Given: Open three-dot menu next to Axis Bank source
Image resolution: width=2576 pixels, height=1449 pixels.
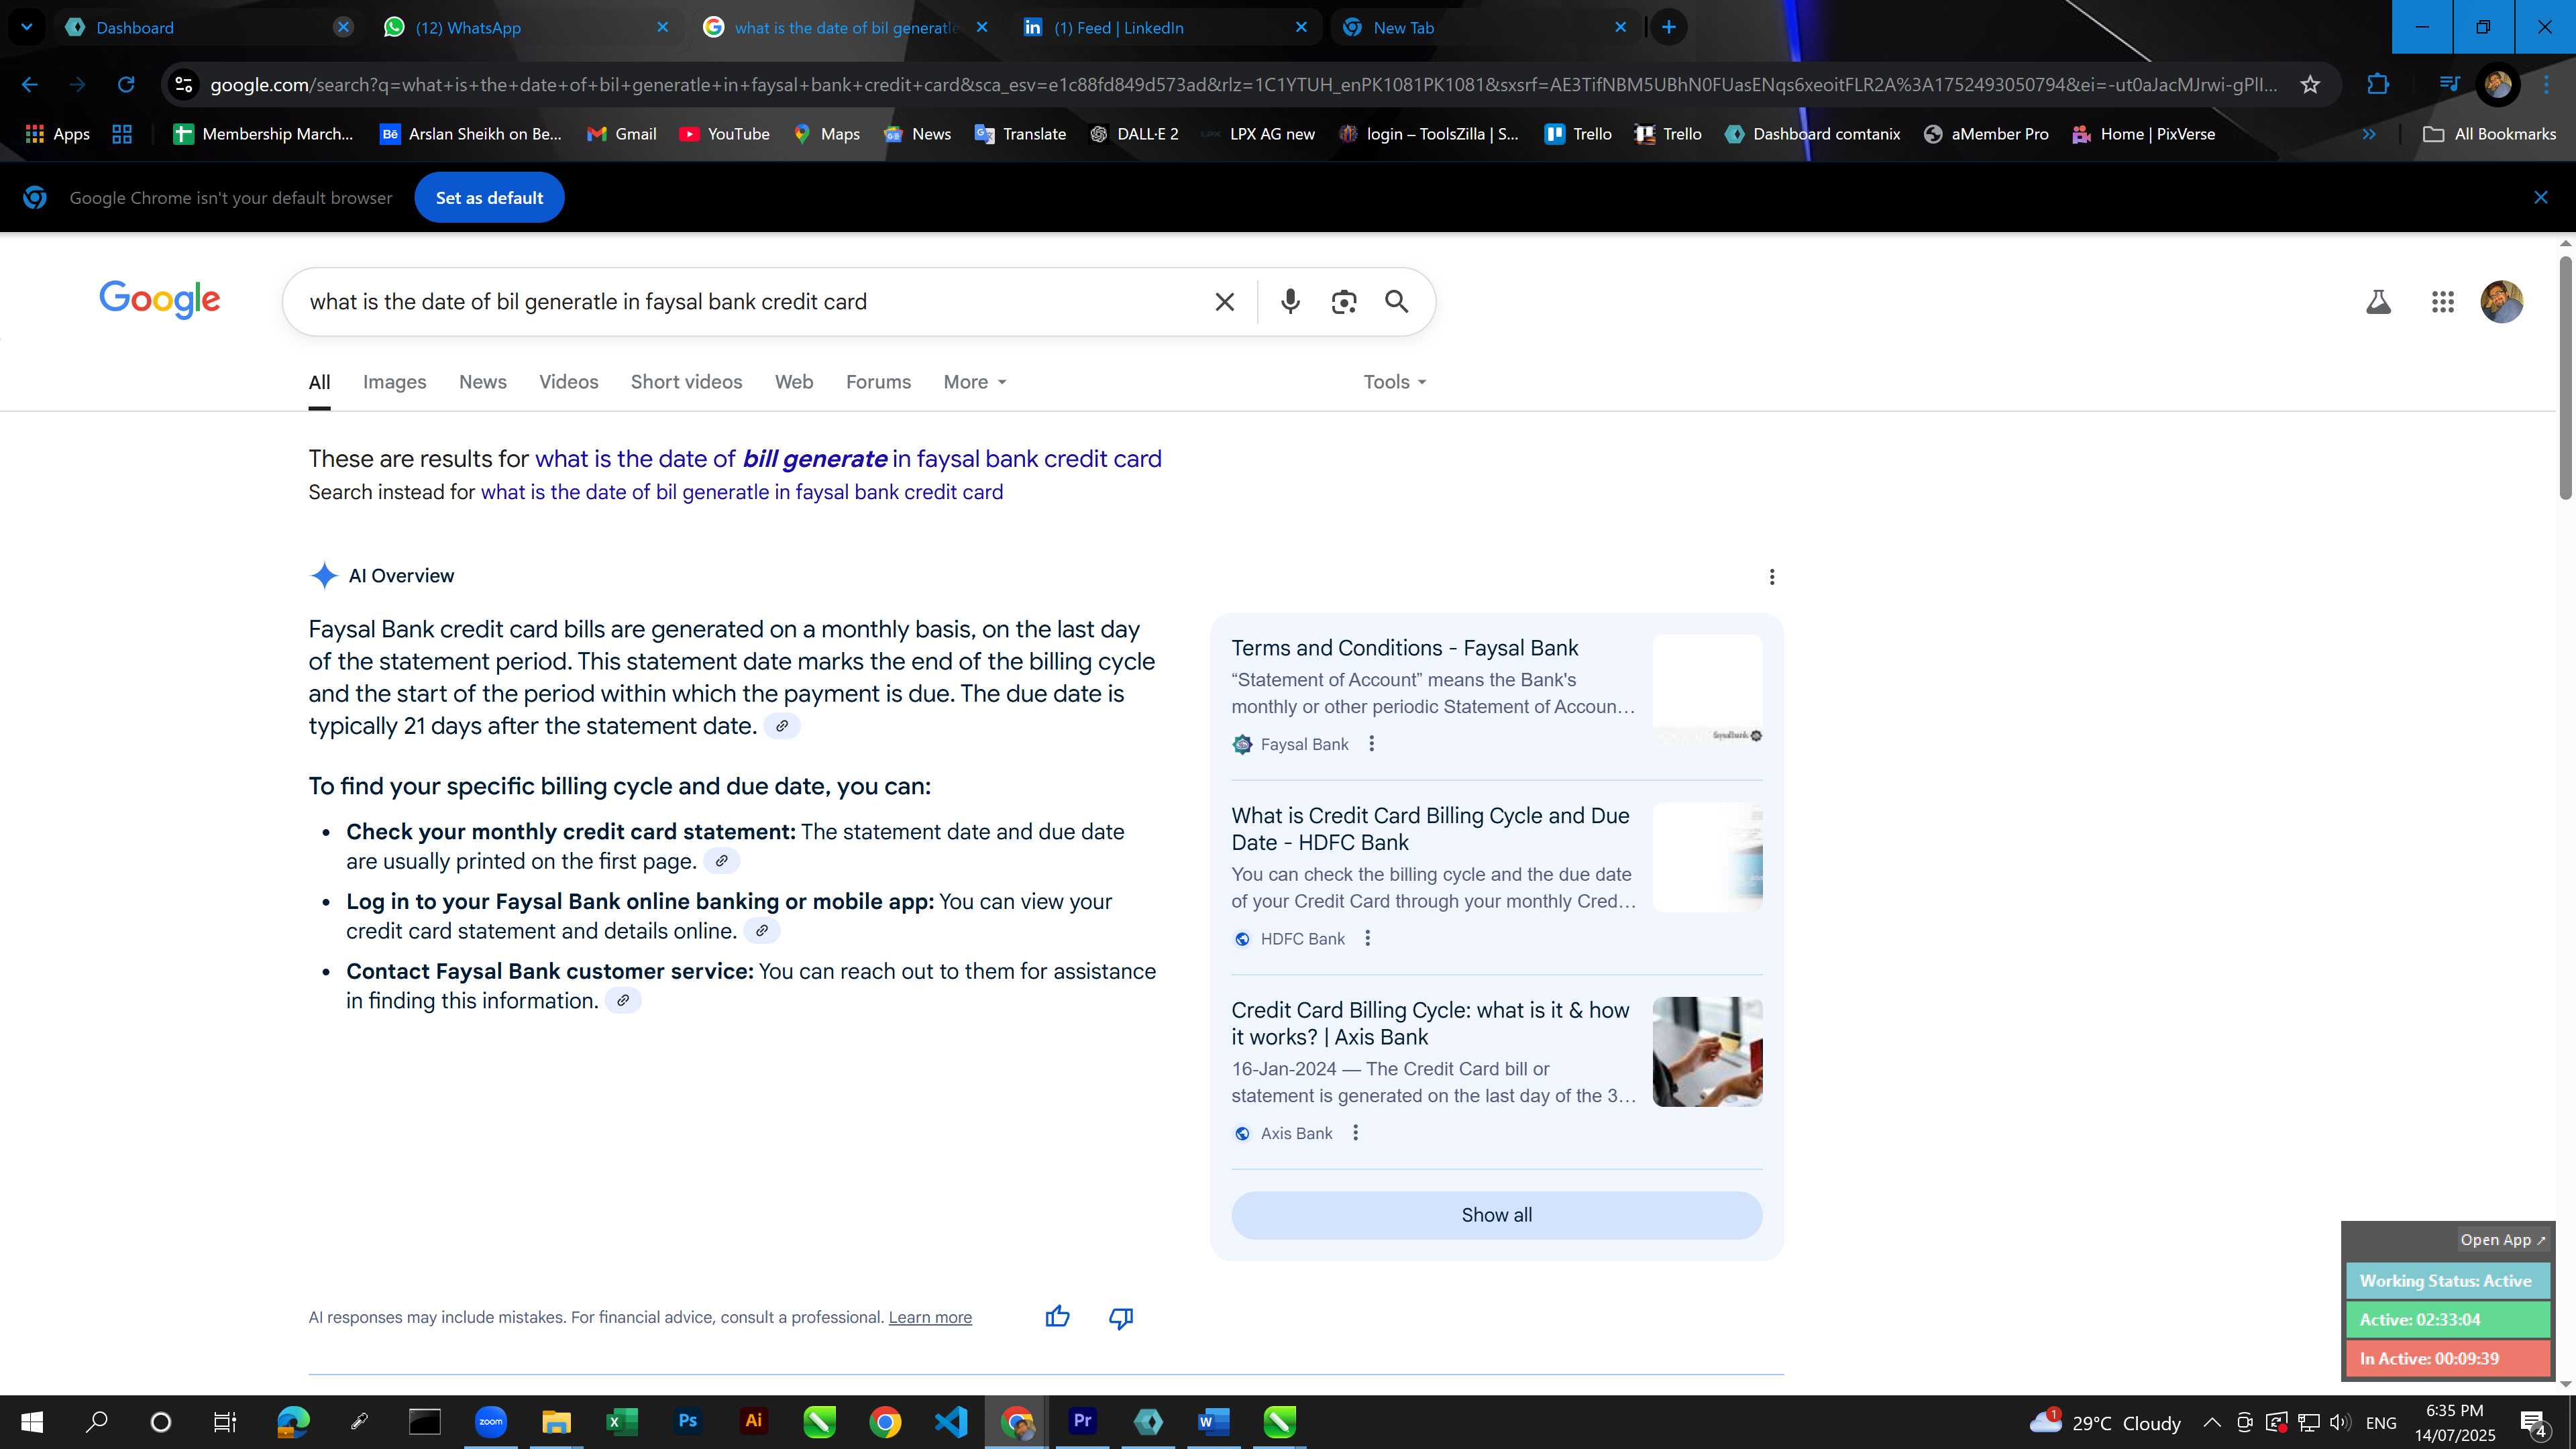Looking at the screenshot, I should pyautogui.click(x=1355, y=1133).
